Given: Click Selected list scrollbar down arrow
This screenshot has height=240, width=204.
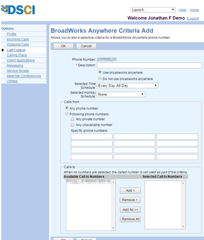Looking at the screenshot, I should tap(183, 227).
